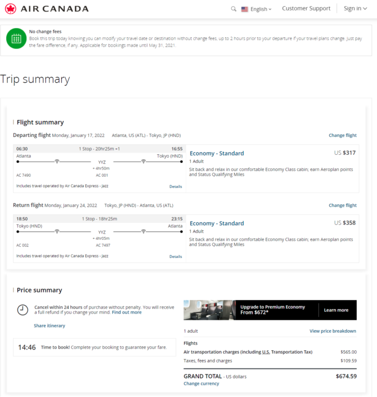
Task: Open Details for the departing flight
Action: pyautogui.click(x=176, y=186)
